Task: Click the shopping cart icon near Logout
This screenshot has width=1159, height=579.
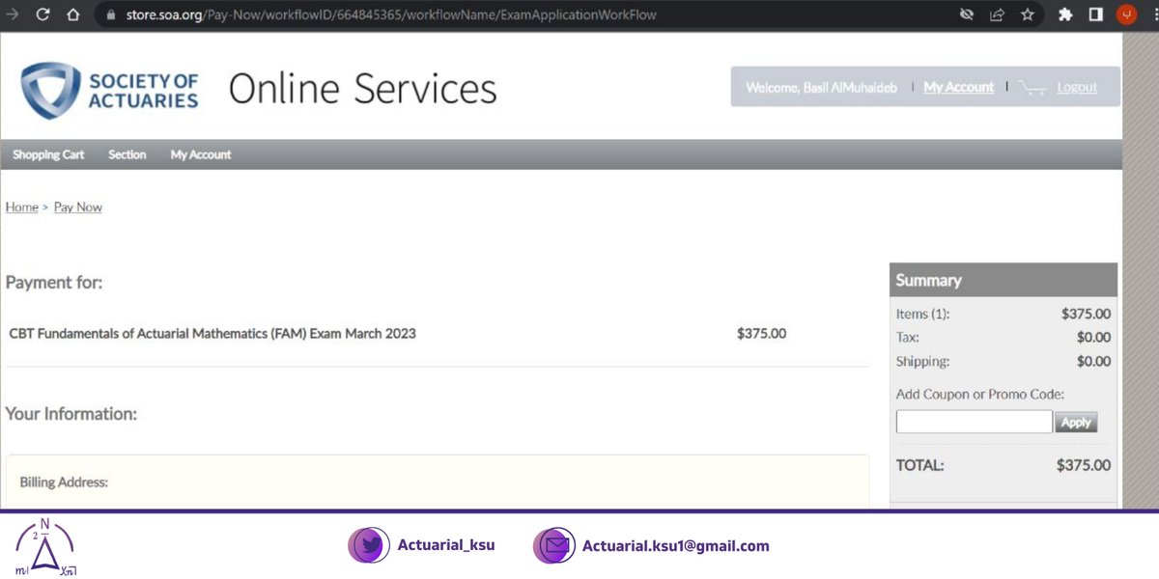Action: (1032, 87)
